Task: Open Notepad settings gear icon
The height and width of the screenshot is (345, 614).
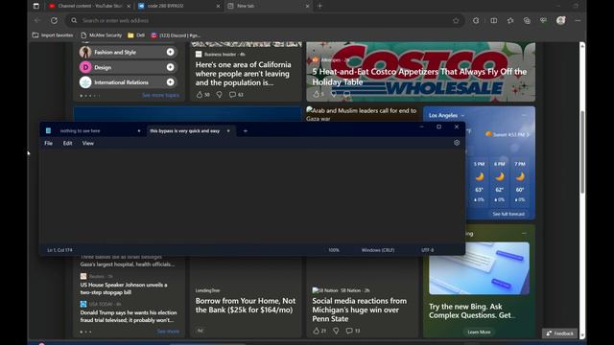Action: click(457, 143)
